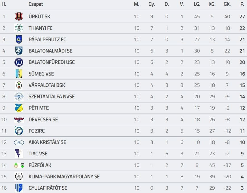The width and height of the screenshot is (247, 193).
Task: Click the FC Zirc club logo
Action: (19, 131)
